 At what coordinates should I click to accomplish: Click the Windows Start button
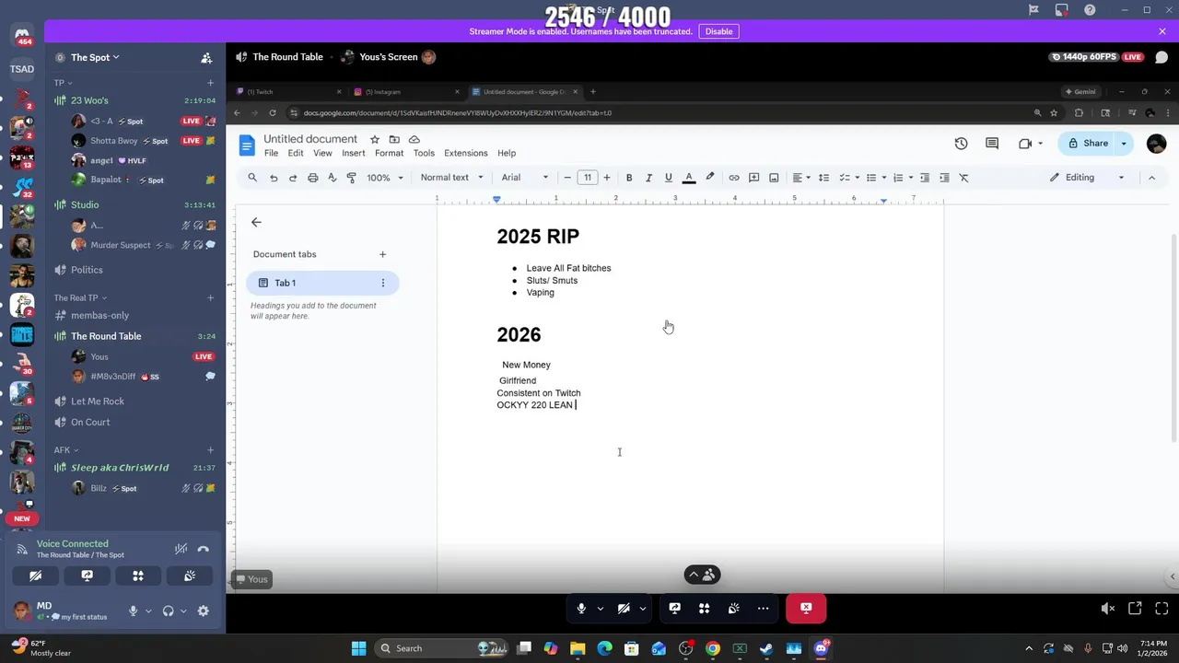coord(358,648)
